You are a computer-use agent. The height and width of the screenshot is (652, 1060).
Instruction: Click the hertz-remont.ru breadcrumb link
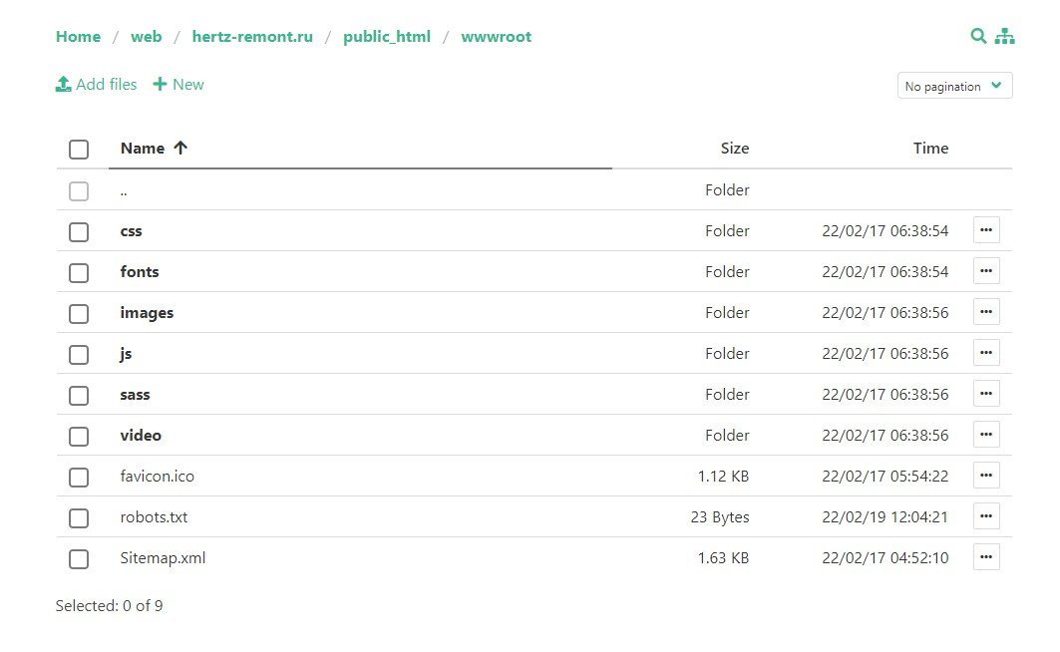[252, 37]
